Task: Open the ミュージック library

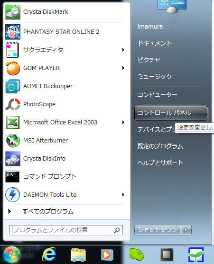Action: coord(155,76)
